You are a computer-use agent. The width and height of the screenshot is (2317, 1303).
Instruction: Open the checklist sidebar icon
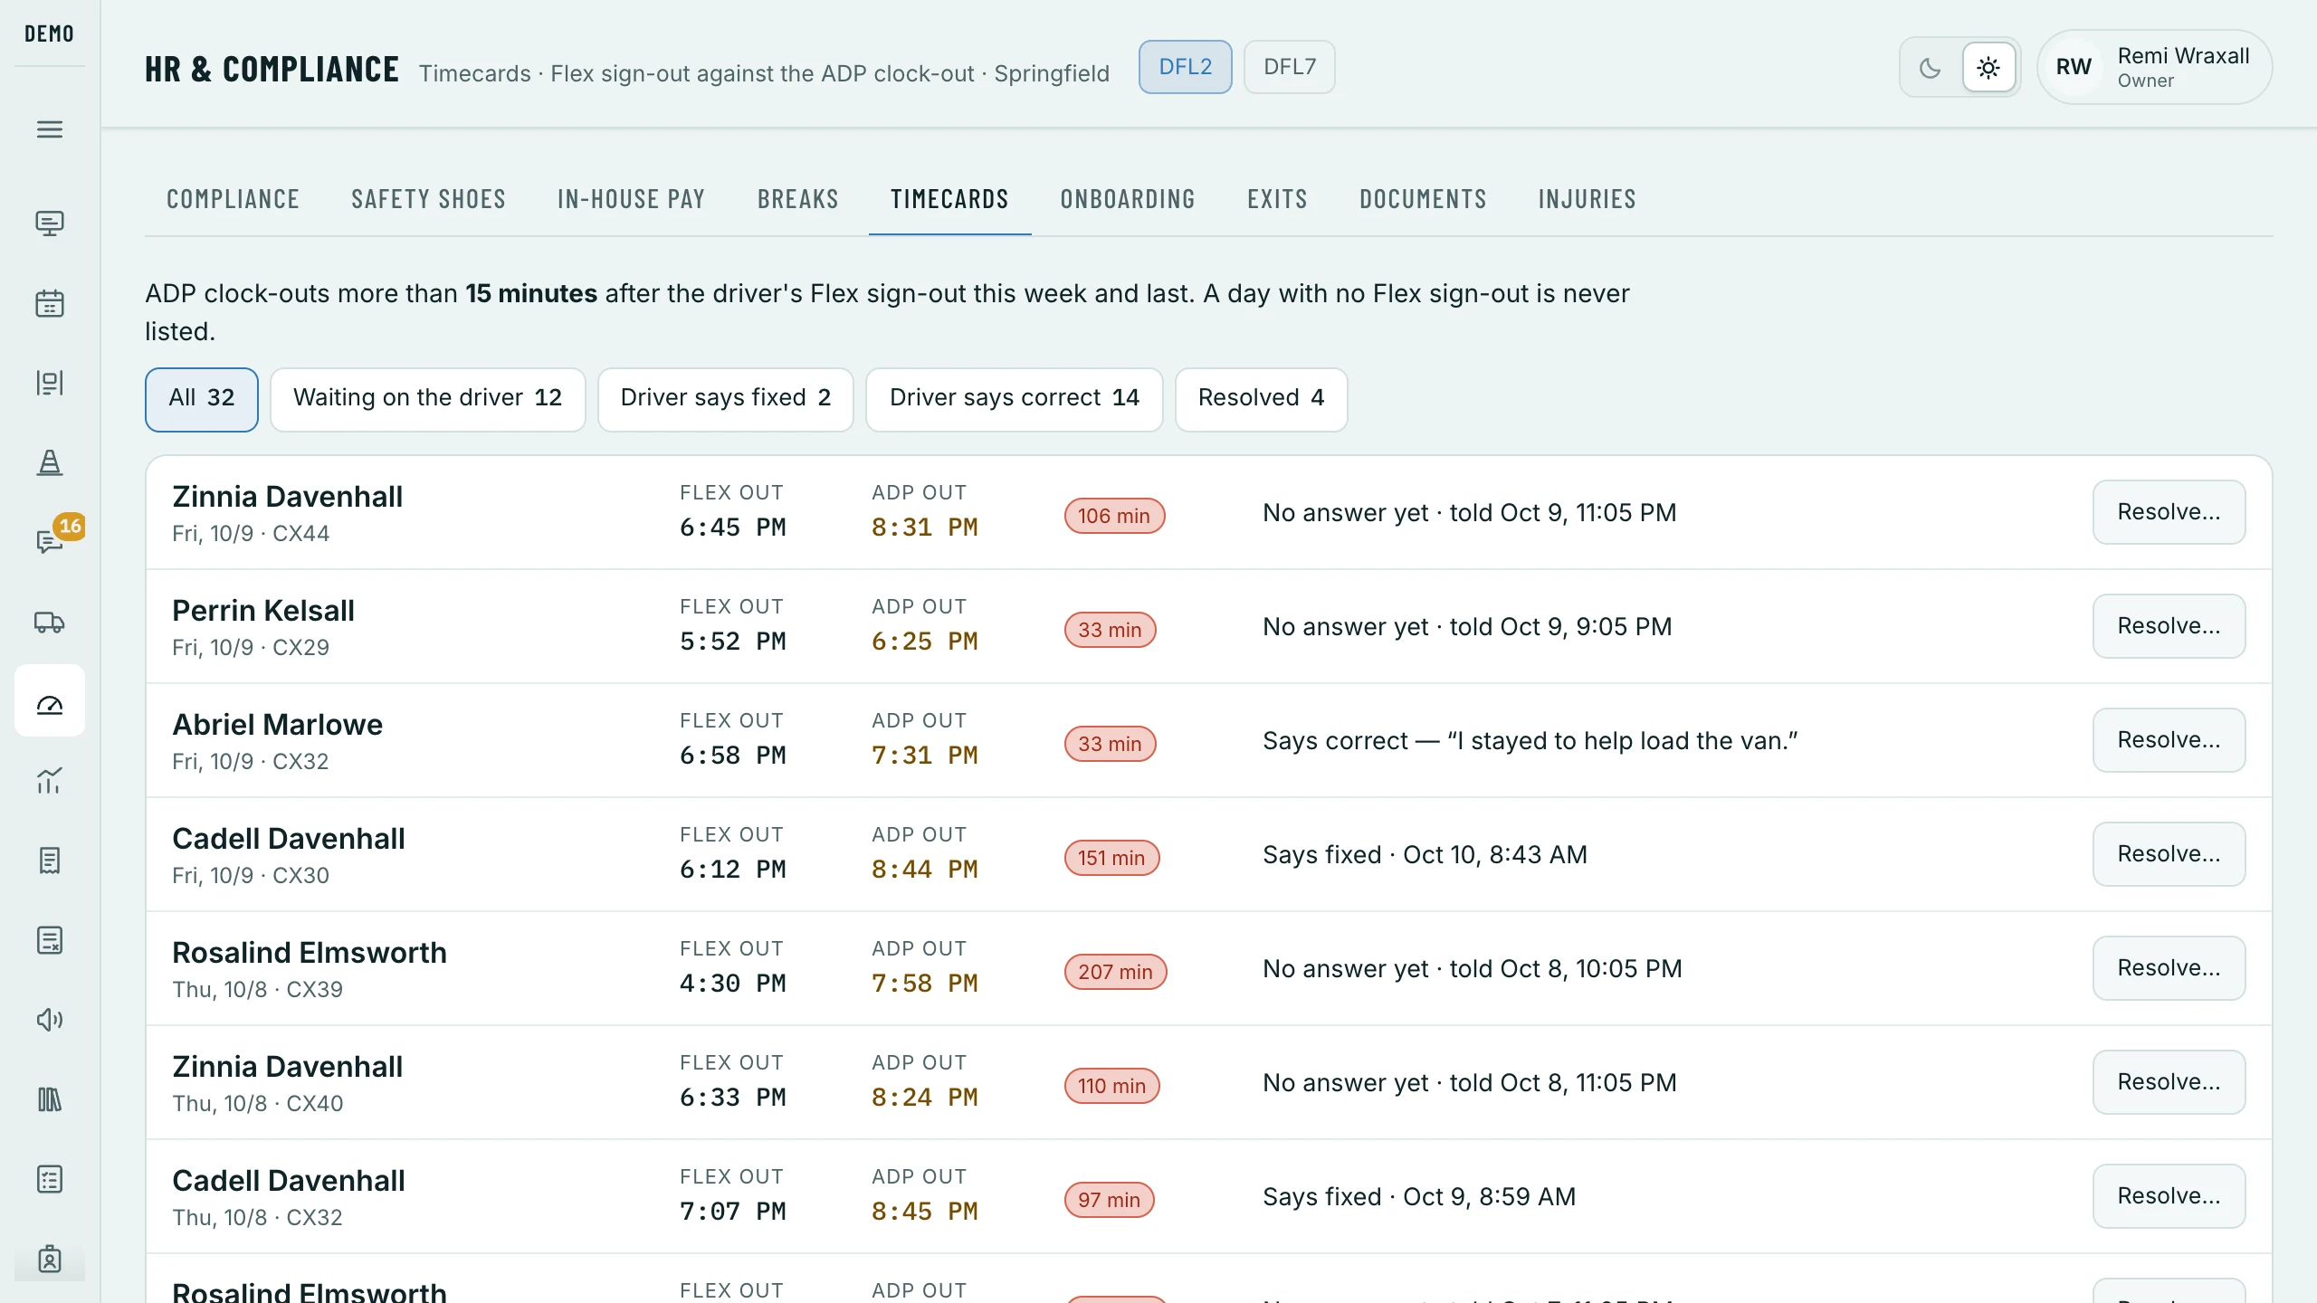(50, 1179)
